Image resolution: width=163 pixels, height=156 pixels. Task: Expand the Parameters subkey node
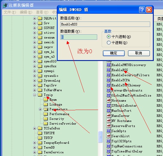tap(40, 109)
